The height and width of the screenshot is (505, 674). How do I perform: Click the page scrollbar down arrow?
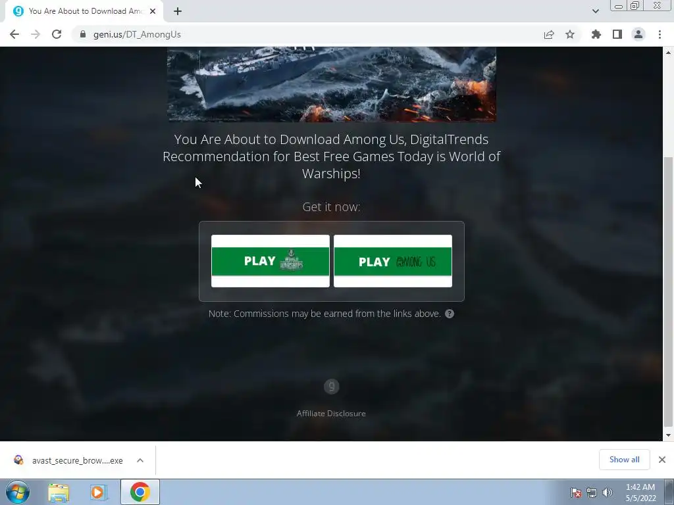(668, 435)
